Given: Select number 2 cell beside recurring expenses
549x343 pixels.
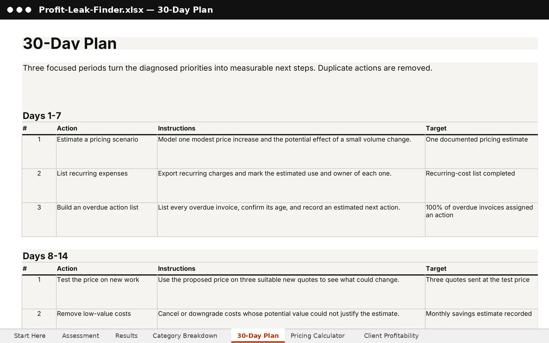Looking at the screenshot, I should point(39,186).
